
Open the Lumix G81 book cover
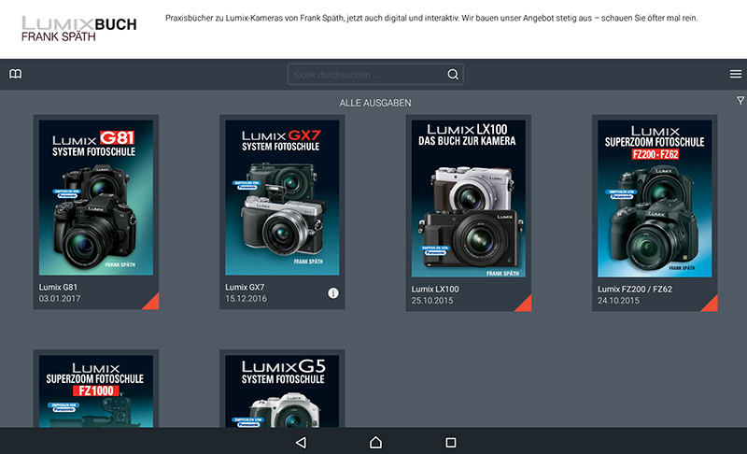(96, 197)
